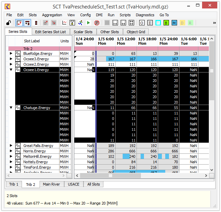The height and width of the screenshot is (212, 221).
Task: Expand the Norris.Energy row
Action: tap(11, 151)
